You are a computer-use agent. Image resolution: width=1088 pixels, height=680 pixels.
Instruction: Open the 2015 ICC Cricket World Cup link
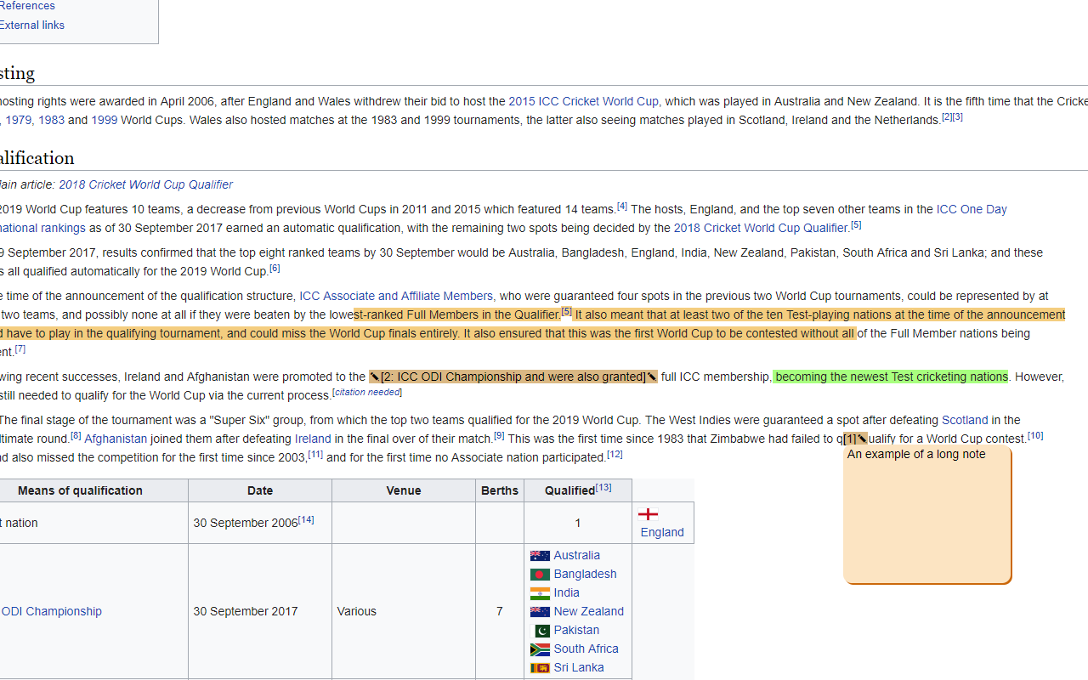point(584,101)
